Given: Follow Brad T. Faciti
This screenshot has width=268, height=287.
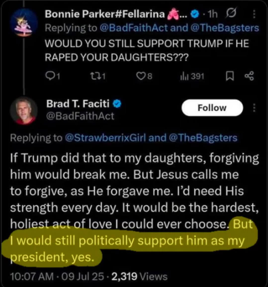Looking at the screenshot, I should tap(212, 108).
